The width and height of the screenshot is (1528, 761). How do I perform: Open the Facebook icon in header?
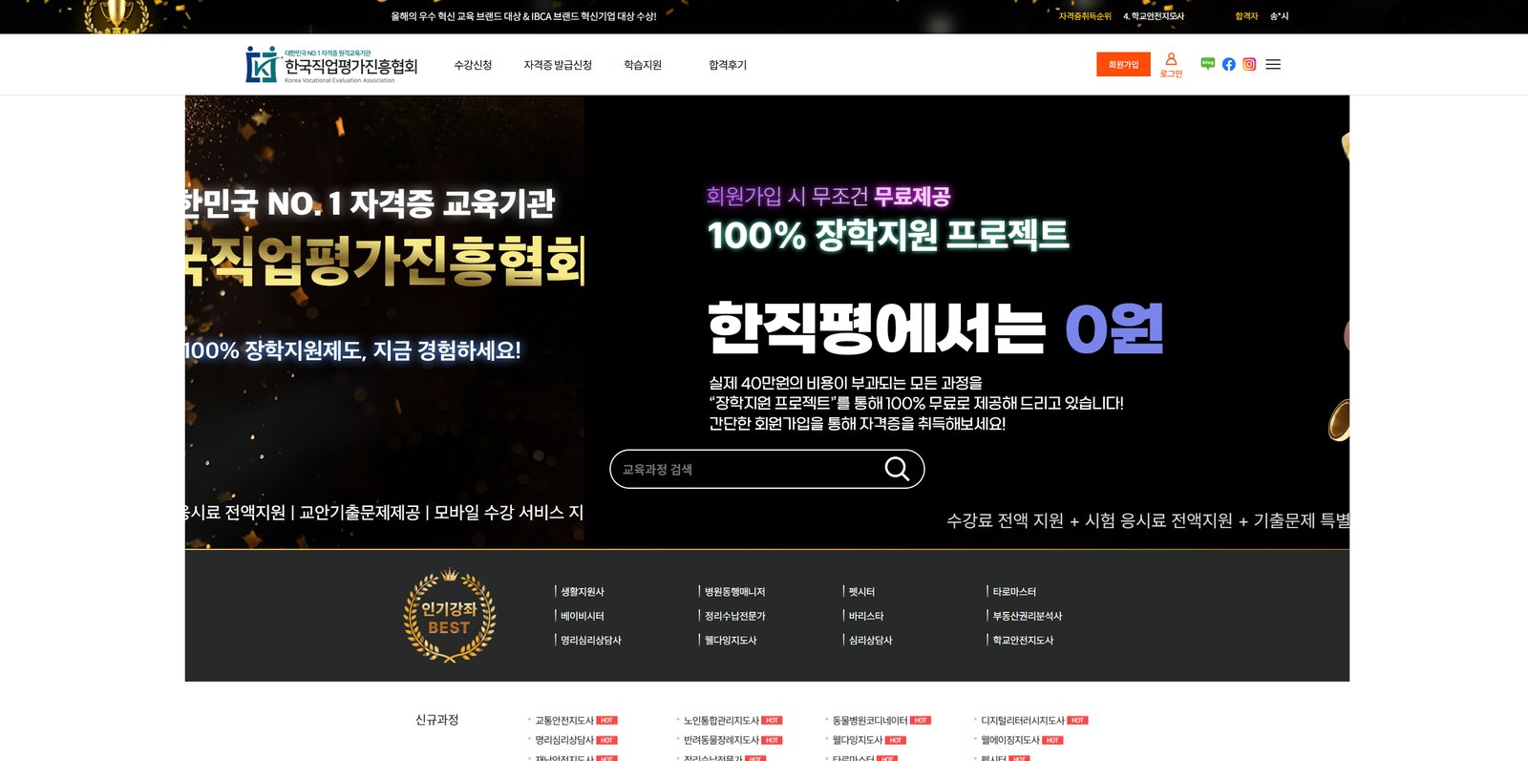[1229, 64]
